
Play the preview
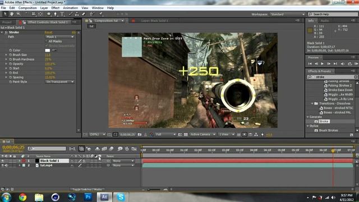click(x=322, y=63)
